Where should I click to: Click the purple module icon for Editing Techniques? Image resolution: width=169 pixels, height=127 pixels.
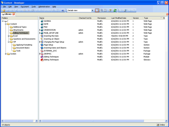point(42,57)
